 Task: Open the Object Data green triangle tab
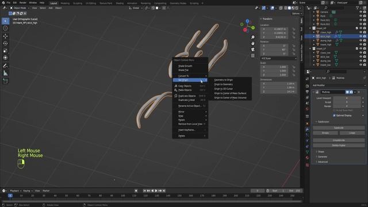click(x=307, y=152)
